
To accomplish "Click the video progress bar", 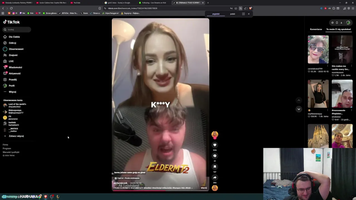I will tap(160, 191).
